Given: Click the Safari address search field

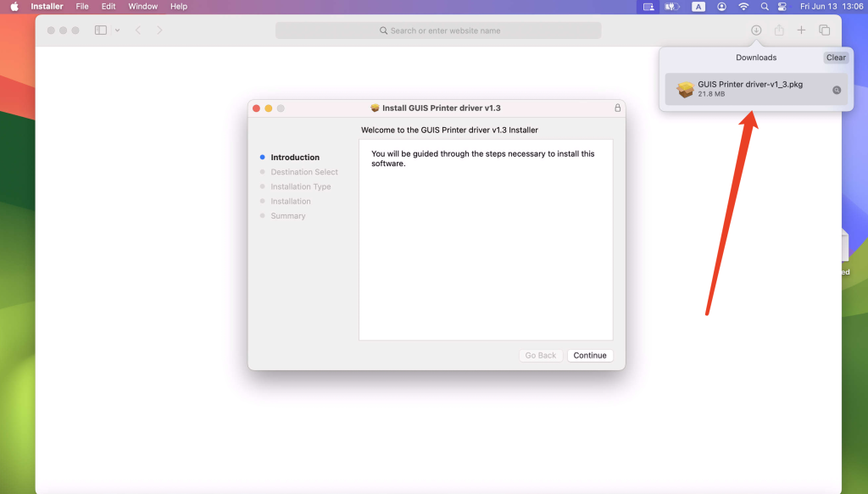Looking at the screenshot, I should (x=438, y=31).
